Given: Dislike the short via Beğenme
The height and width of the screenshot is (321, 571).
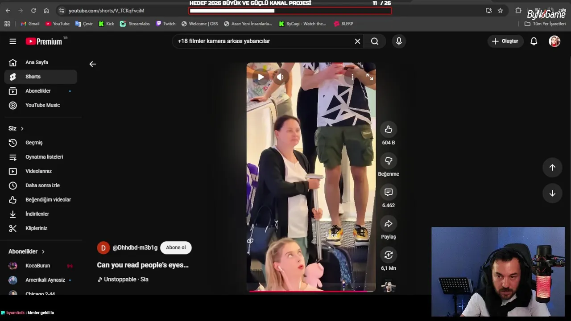Looking at the screenshot, I should [x=389, y=161].
